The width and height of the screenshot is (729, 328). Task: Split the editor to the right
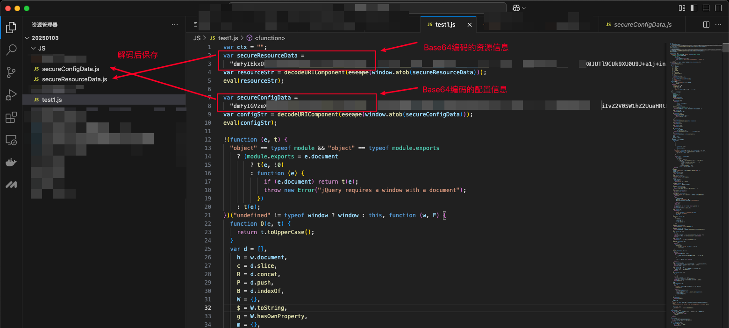(x=706, y=24)
